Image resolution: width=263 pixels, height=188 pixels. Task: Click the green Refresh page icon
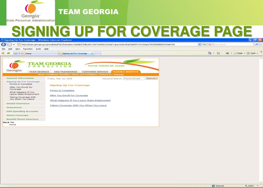[x=204, y=44]
